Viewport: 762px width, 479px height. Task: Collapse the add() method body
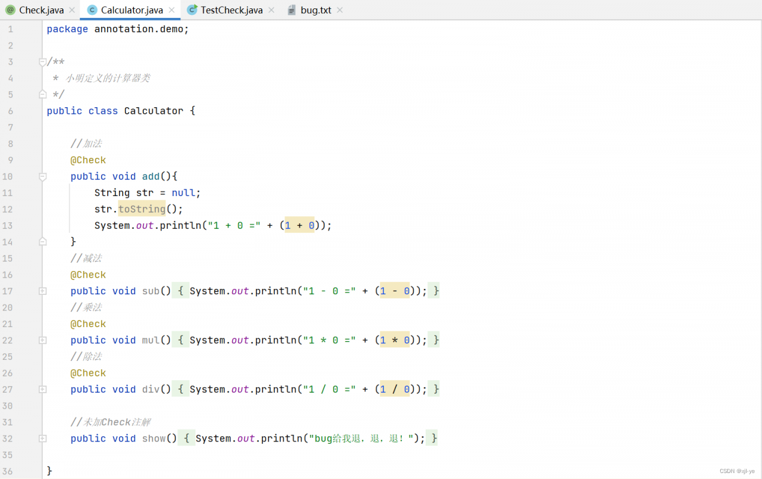42,176
